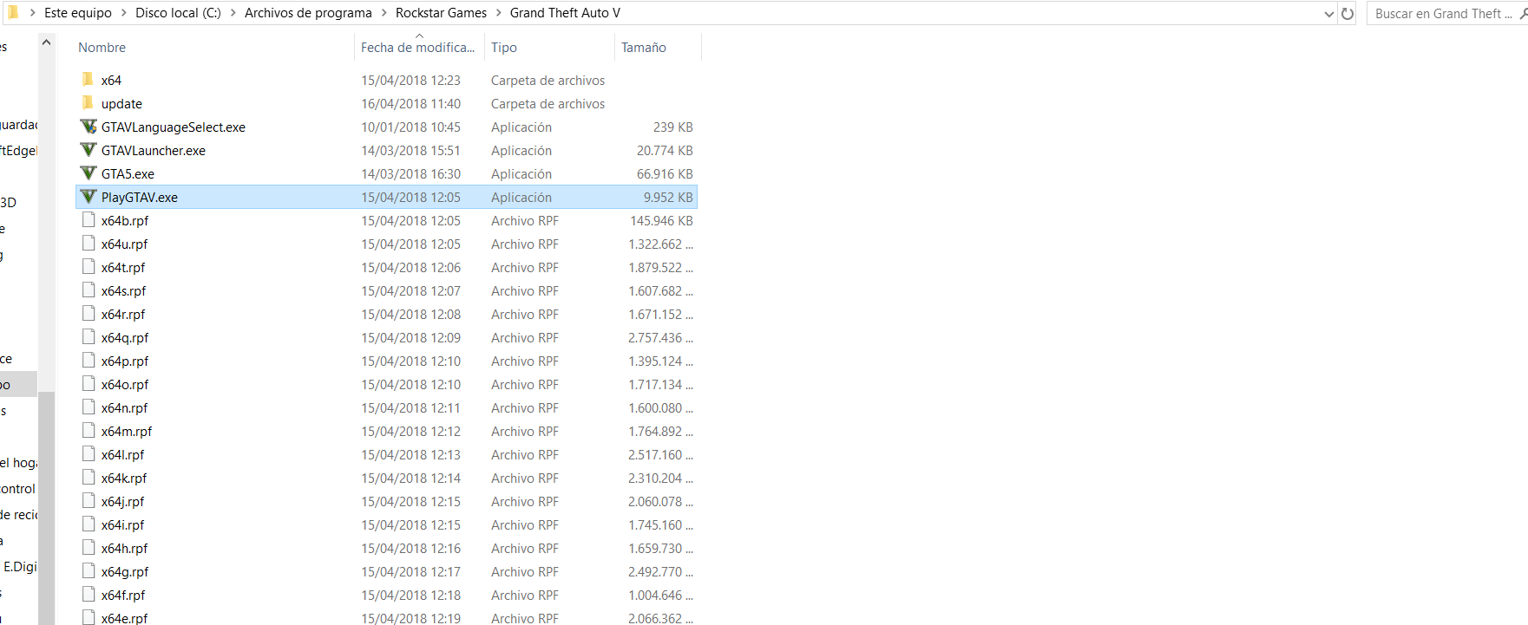Click the x64m.rpf file icon
The width and height of the screenshot is (1528, 625).
(88, 431)
